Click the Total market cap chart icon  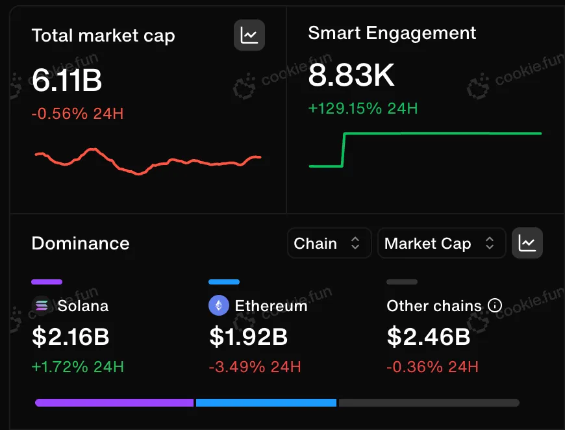click(249, 35)
